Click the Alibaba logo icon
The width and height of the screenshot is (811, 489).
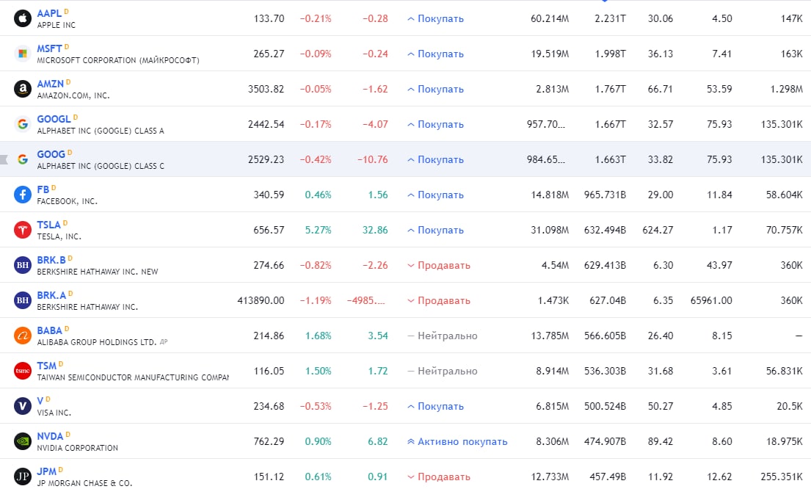(x=22, y=336)
